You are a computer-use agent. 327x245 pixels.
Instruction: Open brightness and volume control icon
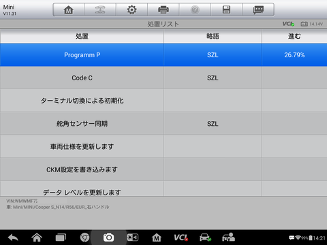[133, 238]
